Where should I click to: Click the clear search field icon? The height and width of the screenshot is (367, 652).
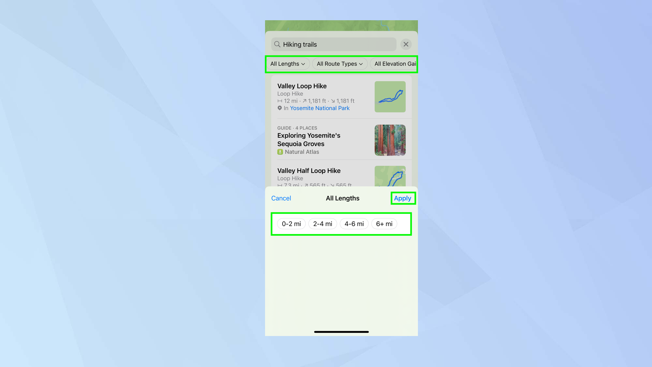click(406, 44)
